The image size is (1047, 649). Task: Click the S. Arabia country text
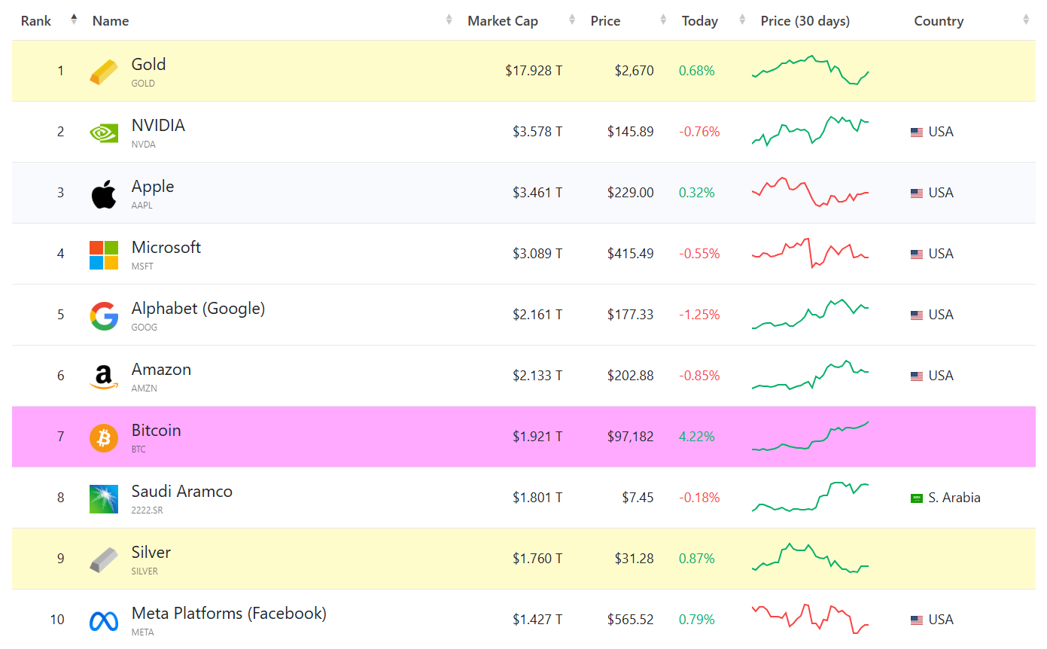click(954, 498)
